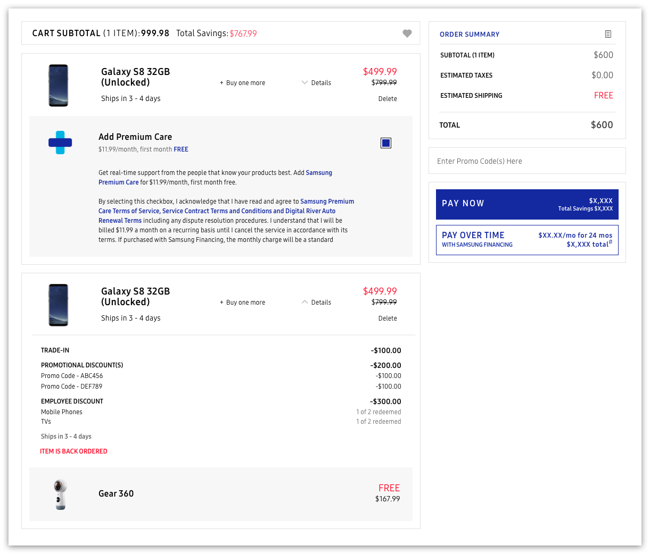The height and width of the screenshot is (554, 650).
Task: Expand Details for the first Galaxy S8
Action: (316, 83)
